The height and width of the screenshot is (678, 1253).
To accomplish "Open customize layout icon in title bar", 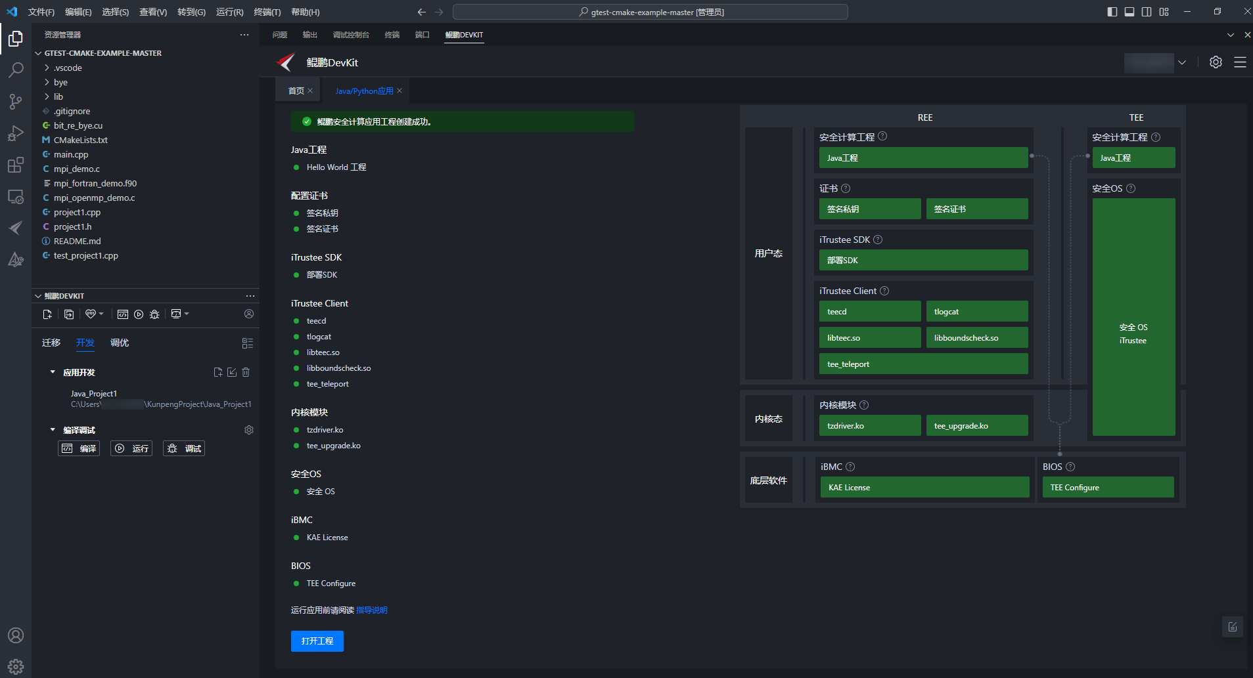I will pyautogui.click(x=1164, y=12).
